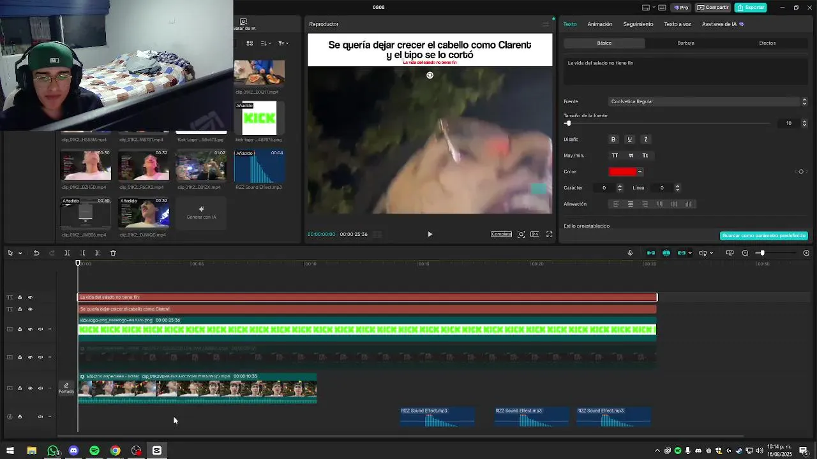817x459 pixels.
Task: Mute the RIZZ Sound Effect audio track
Action: [x=40, y=417]
